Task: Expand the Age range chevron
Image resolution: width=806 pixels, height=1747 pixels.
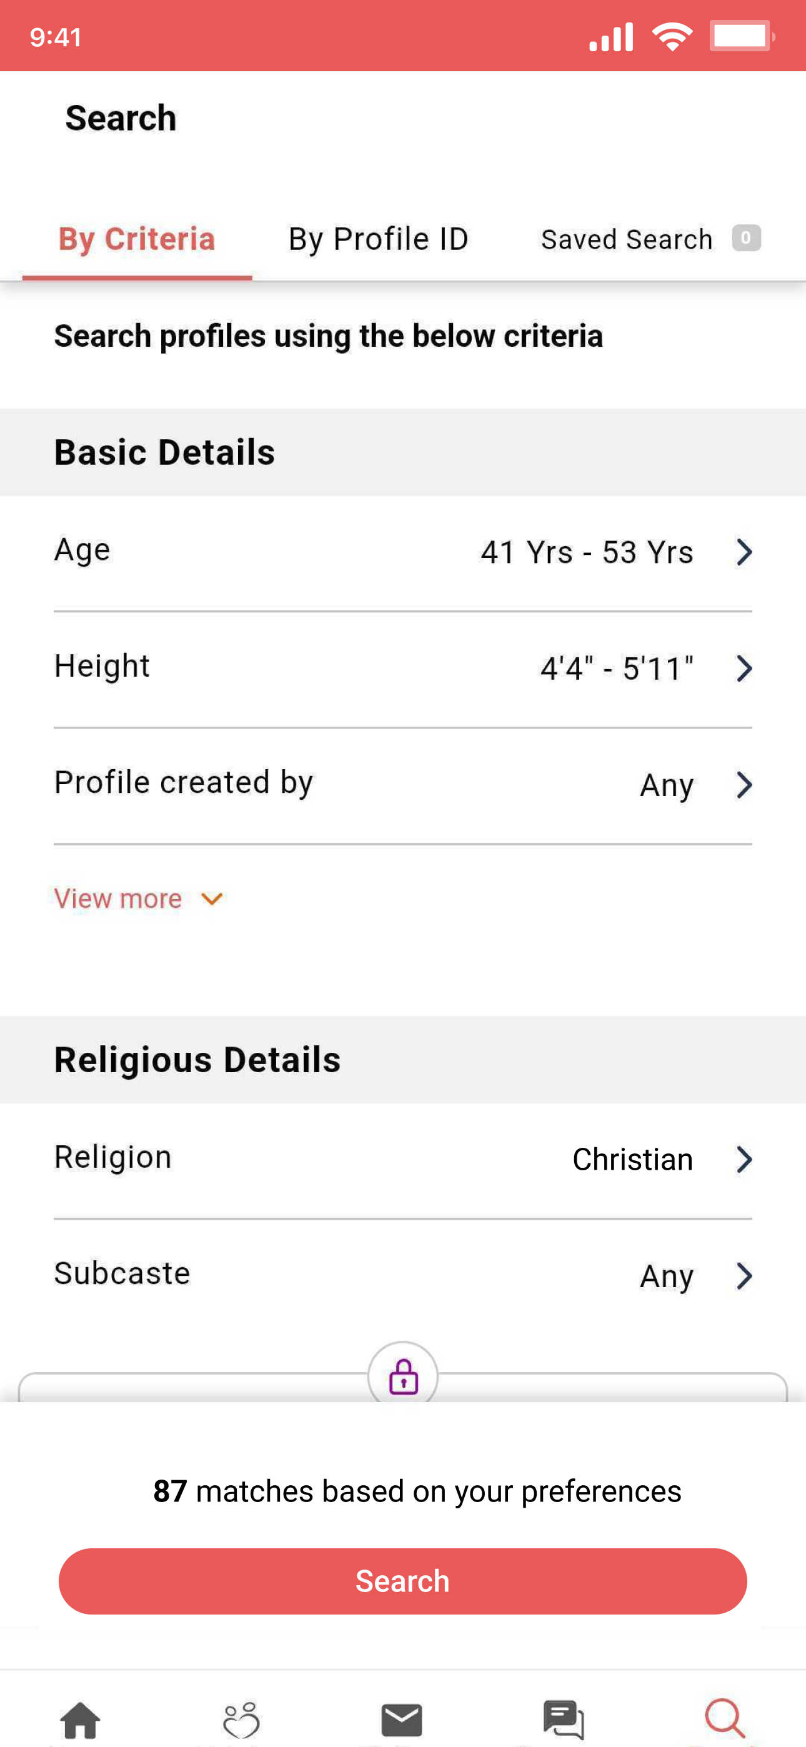Action: coord(744,552)
